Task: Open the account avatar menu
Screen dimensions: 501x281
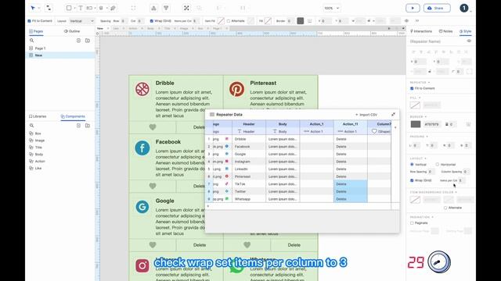Action: (464, 8)
